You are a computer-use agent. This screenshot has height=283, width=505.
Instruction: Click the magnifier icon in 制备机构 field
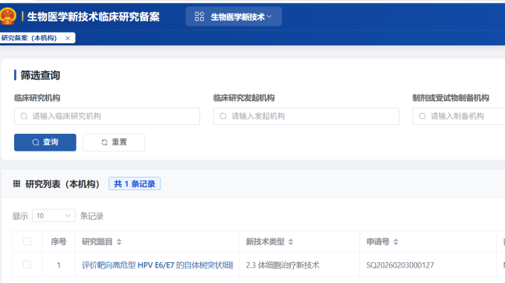[422, 116]
